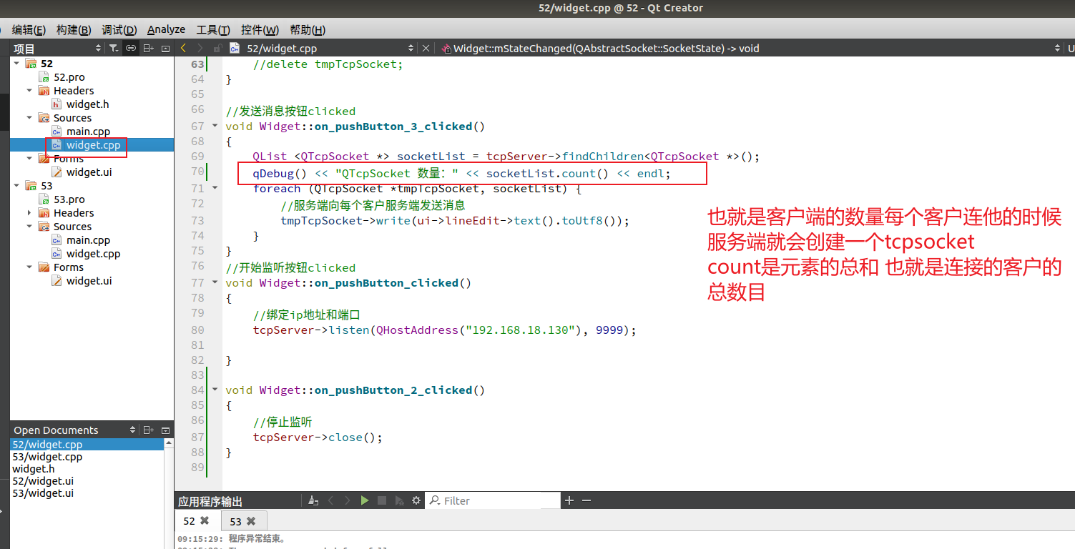Collapse Headers folder under project 52
Viewport: 1075px width, 549px height.
(x=29, y=91)
